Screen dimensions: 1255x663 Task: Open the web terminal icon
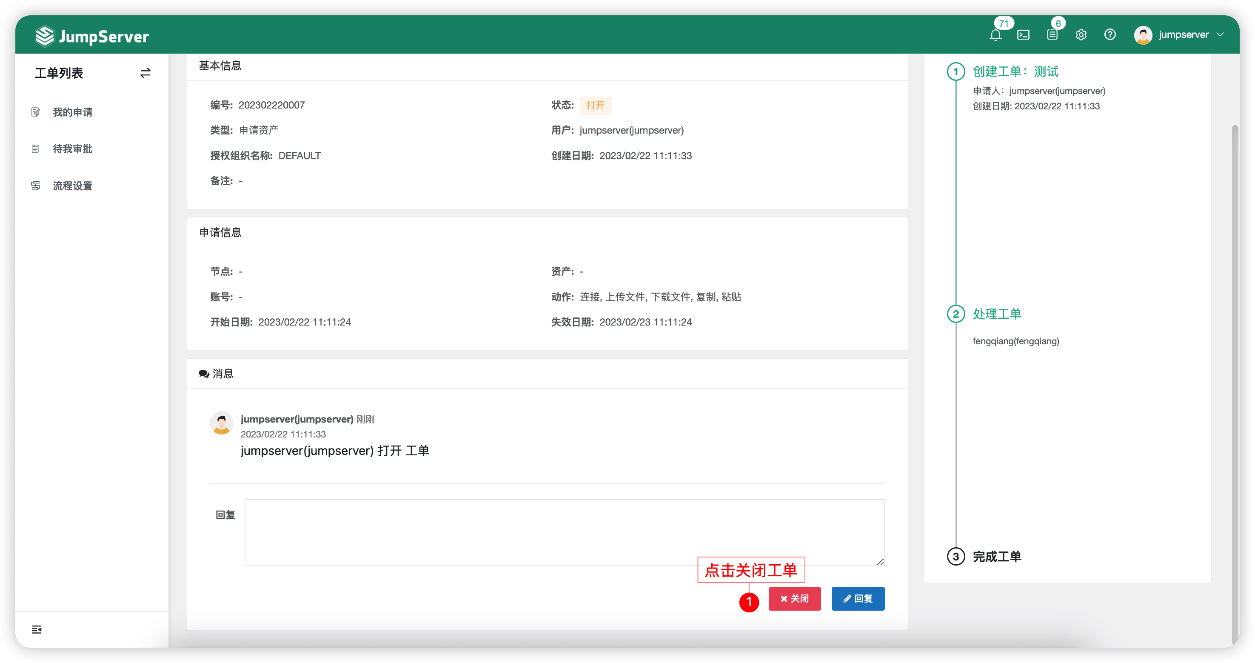click(1023, 35)
